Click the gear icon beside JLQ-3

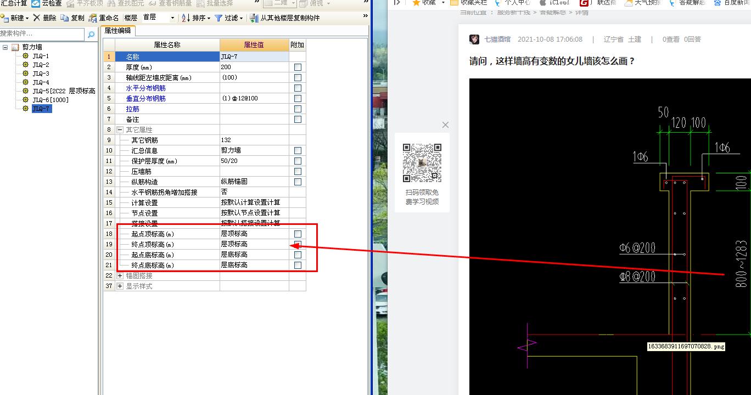[25, 74]
